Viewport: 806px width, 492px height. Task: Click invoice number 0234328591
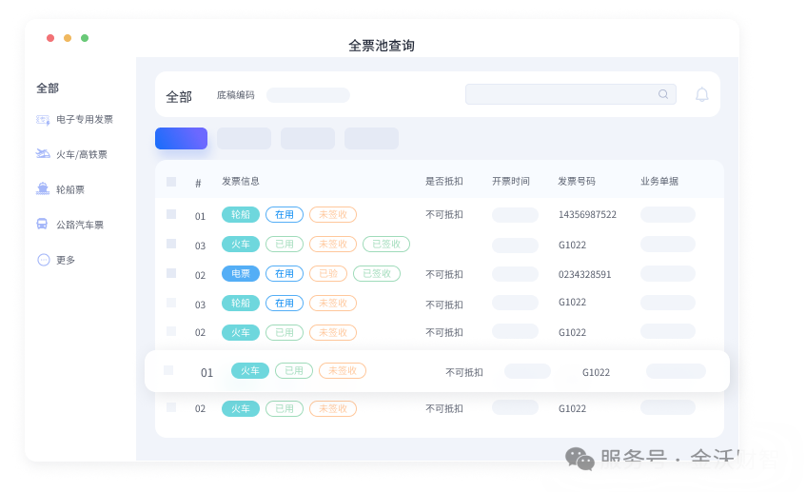(585, 274)
